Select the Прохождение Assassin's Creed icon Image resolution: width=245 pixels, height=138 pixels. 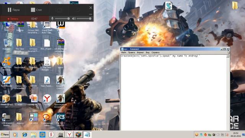click(60, 101)
